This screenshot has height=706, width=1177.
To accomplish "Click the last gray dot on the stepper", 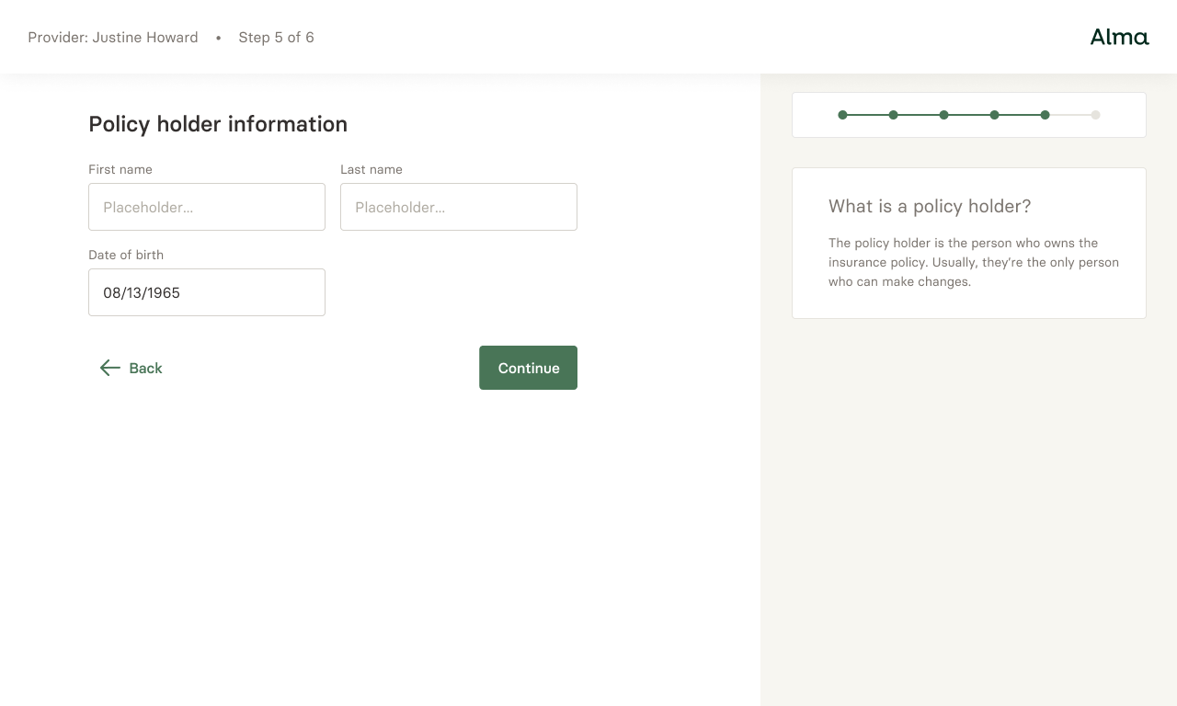I will point(1095,115).
